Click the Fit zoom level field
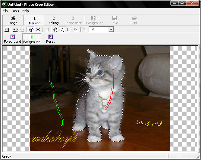201x160 pixels. [99, 29]
